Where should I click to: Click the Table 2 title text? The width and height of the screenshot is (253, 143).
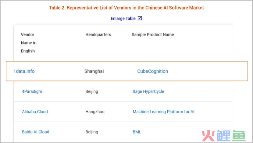point(127,8)
